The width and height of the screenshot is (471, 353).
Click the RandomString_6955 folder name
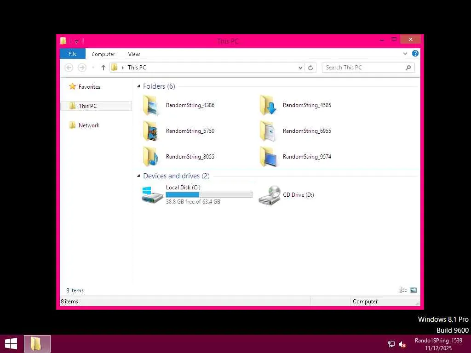pyautogui.click(x=307, y=131)
